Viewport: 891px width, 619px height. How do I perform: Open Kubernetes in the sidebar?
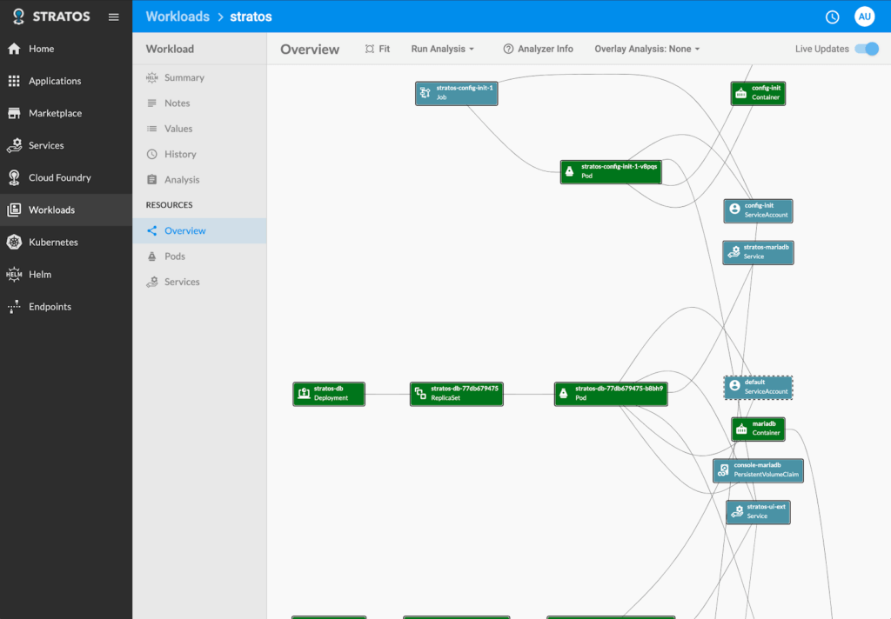[x=66, y=242]
